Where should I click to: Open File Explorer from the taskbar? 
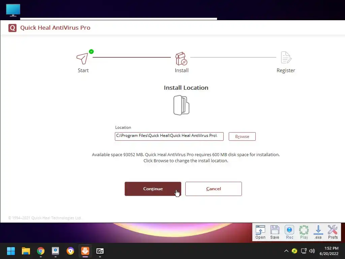pyautogui.click(x=26, y=251)
